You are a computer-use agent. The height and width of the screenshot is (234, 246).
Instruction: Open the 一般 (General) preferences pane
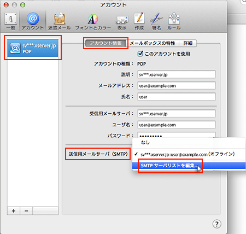pyautogui.click(x=11, y=21)
